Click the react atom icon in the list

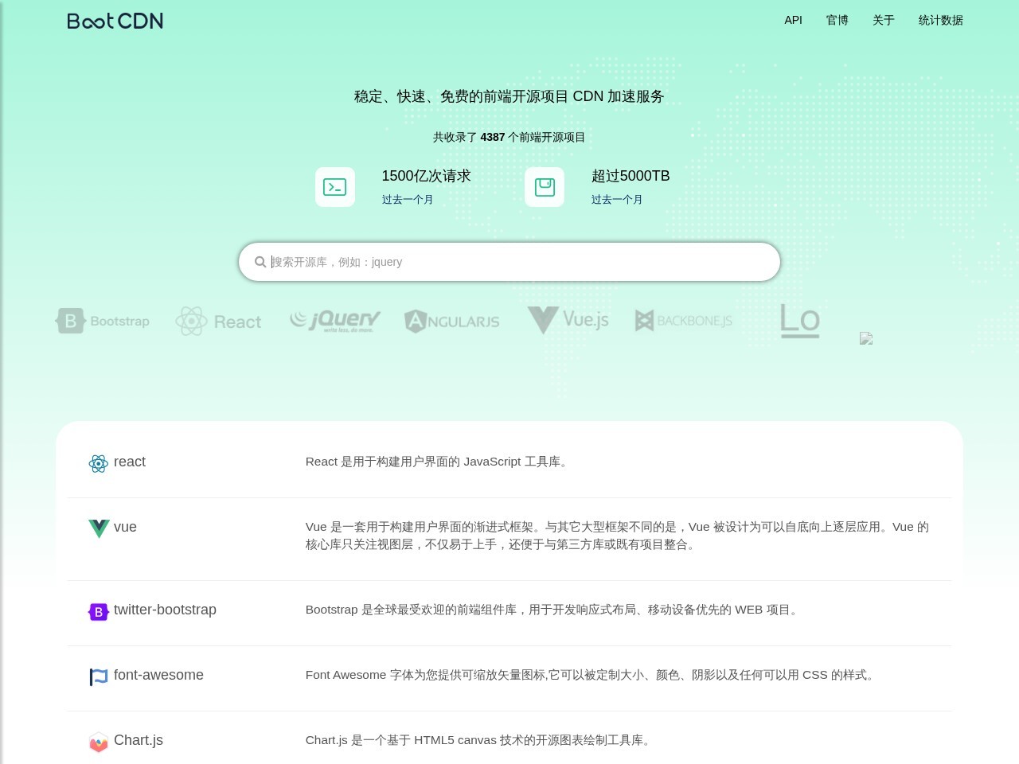[98, 463]
